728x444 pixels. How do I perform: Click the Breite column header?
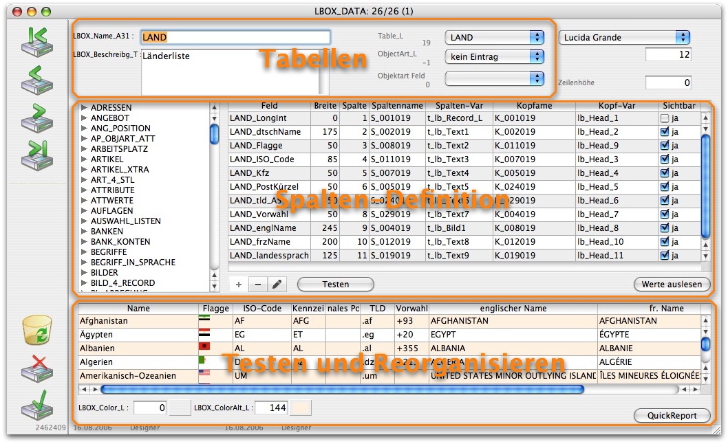coord(325,106)
